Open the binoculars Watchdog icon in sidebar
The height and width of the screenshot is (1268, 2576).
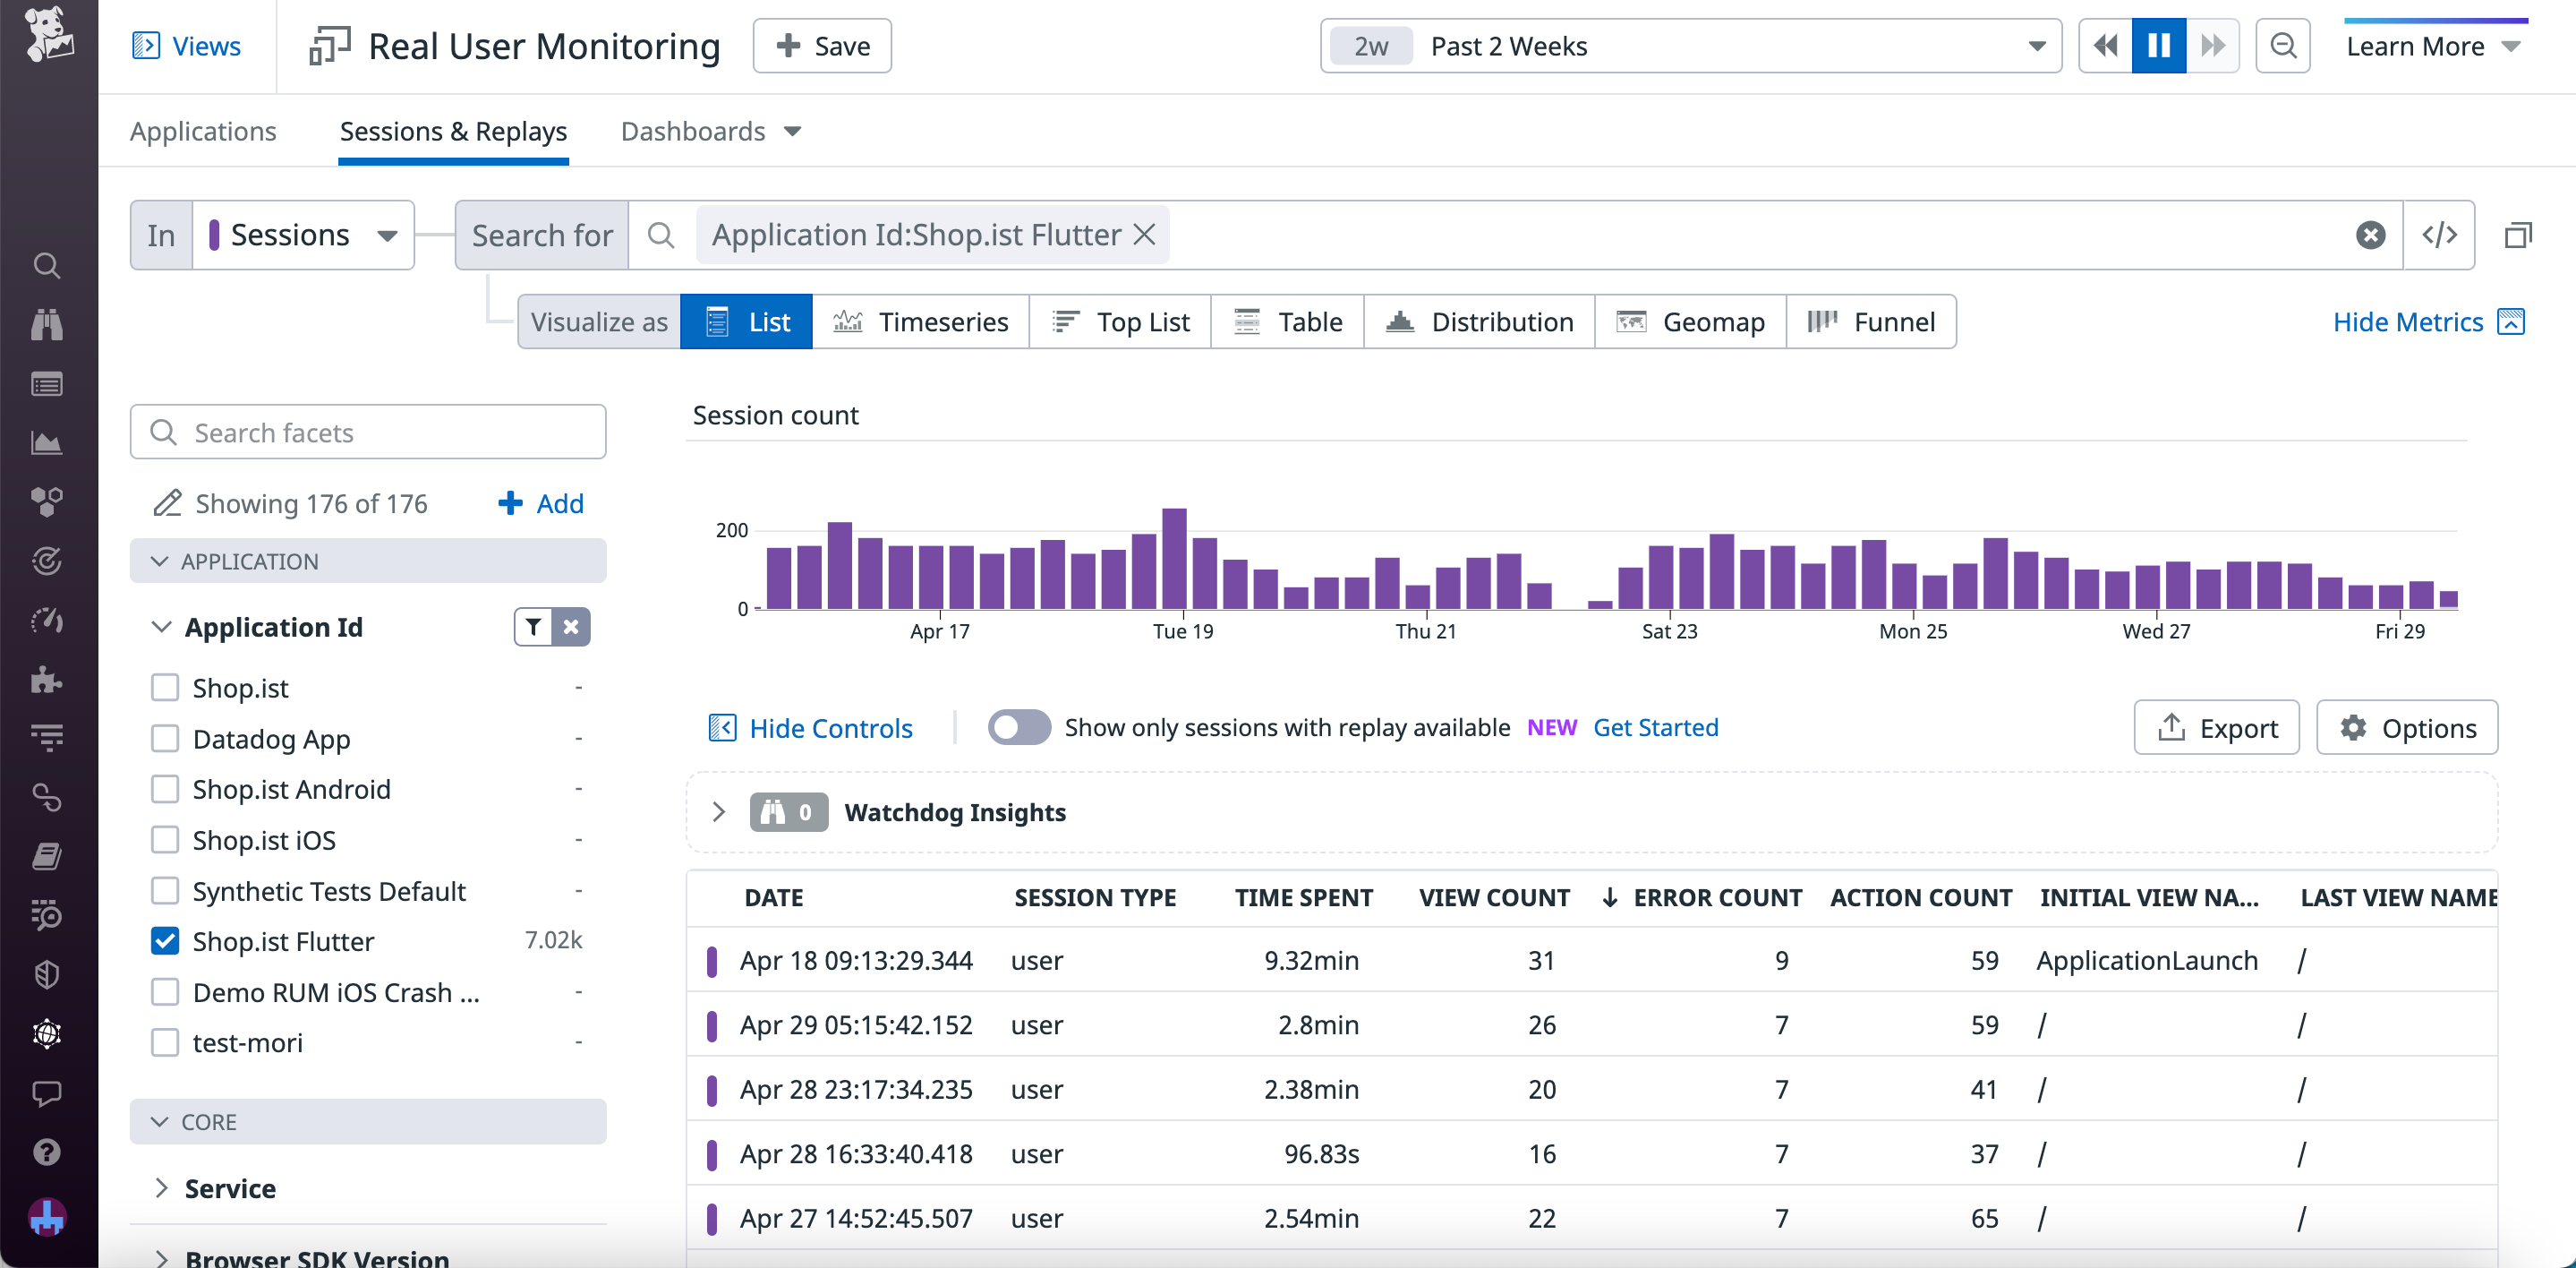[x=46, y=324]
